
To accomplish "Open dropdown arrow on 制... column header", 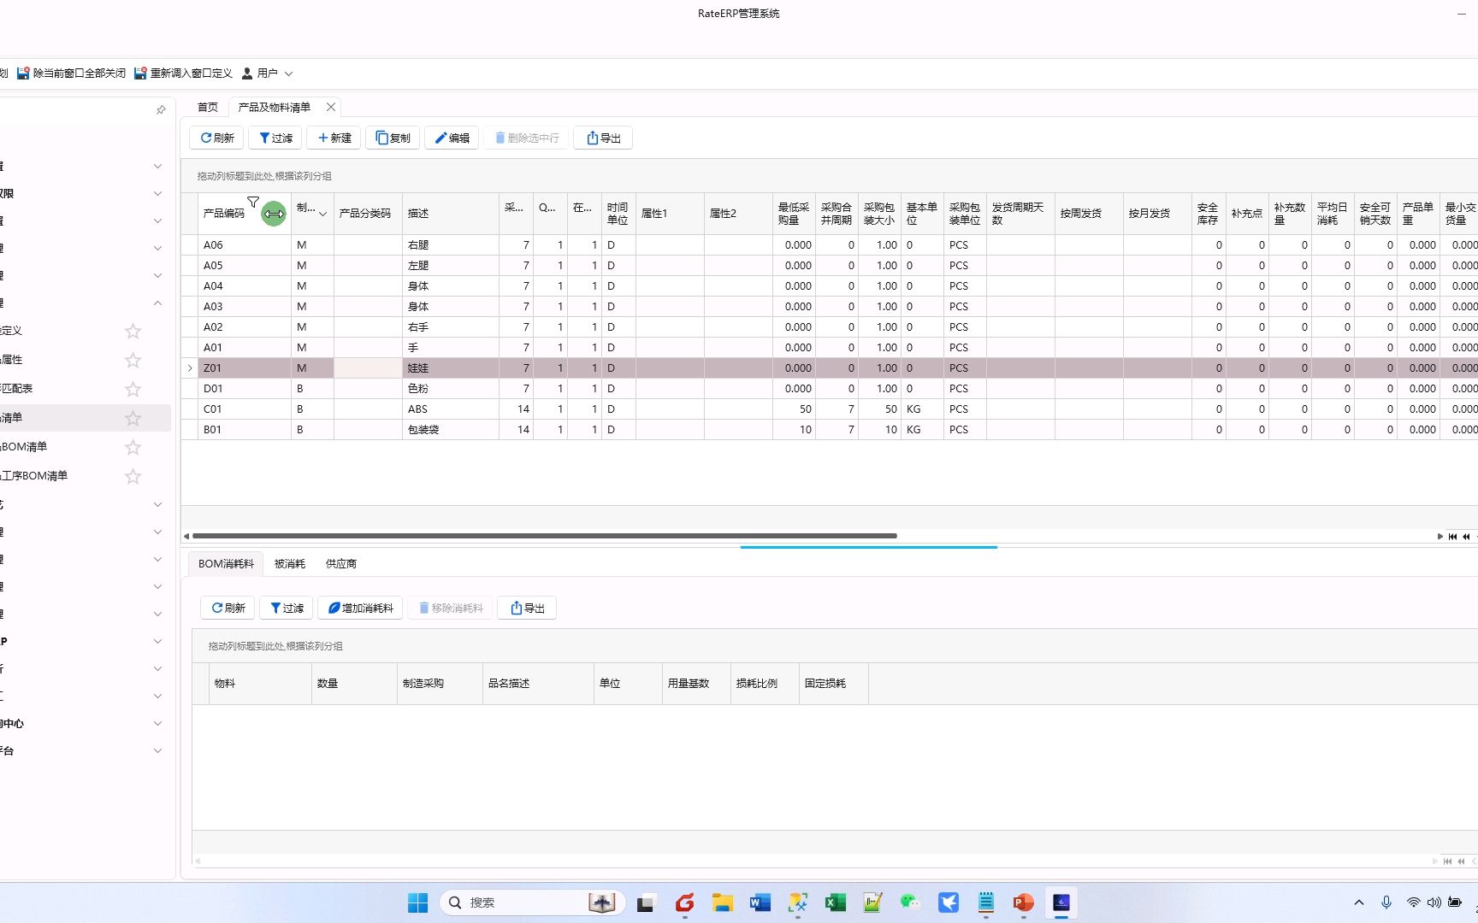I will 322,214.
